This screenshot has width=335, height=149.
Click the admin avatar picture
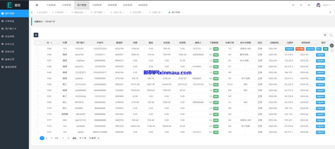[x=318, y=5]
